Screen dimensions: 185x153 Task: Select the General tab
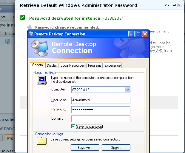pyautogui.click(x=38, y=65)
